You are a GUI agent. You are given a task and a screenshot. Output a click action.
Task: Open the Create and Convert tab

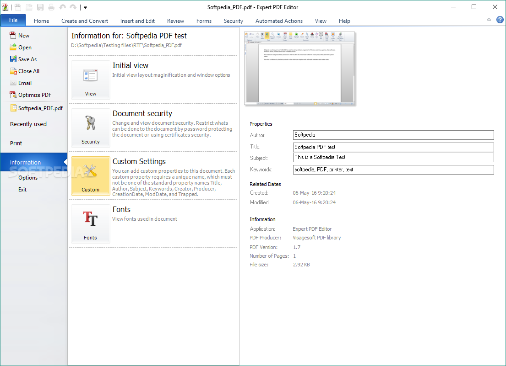(x=85, y=21)
